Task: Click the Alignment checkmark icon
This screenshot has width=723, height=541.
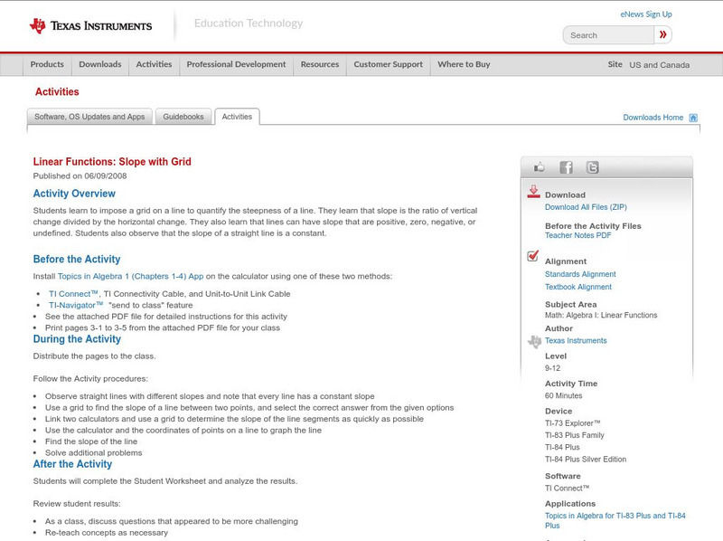Action: 533,256
